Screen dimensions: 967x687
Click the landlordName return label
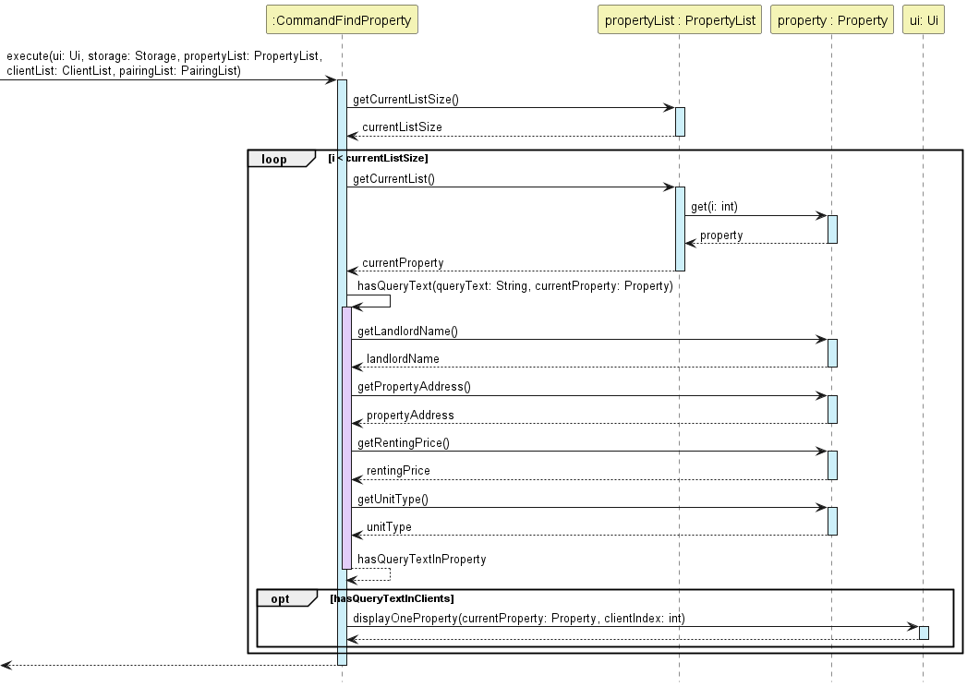pyautogui.click(x=403, y=359)
